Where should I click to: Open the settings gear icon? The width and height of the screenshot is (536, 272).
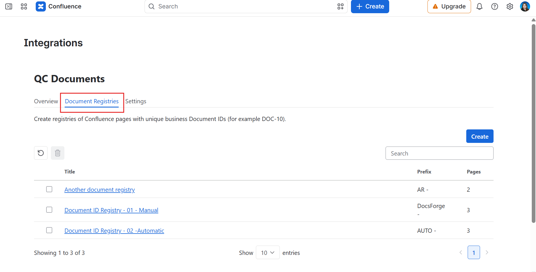[x=510, y=6]
